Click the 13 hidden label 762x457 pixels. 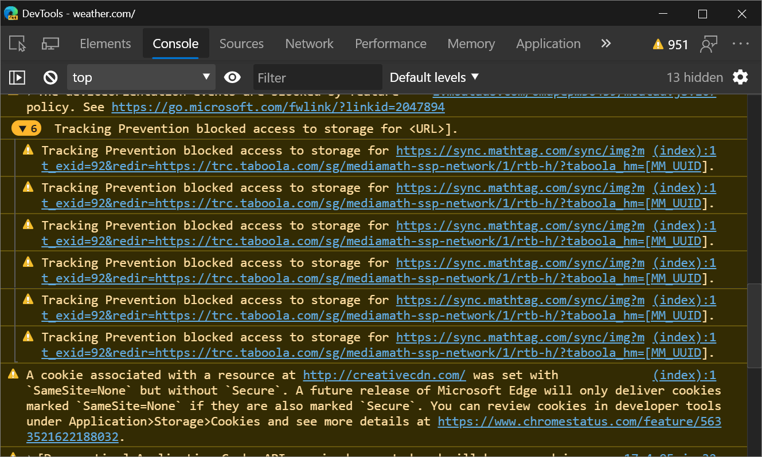click(x=695, y=77)
